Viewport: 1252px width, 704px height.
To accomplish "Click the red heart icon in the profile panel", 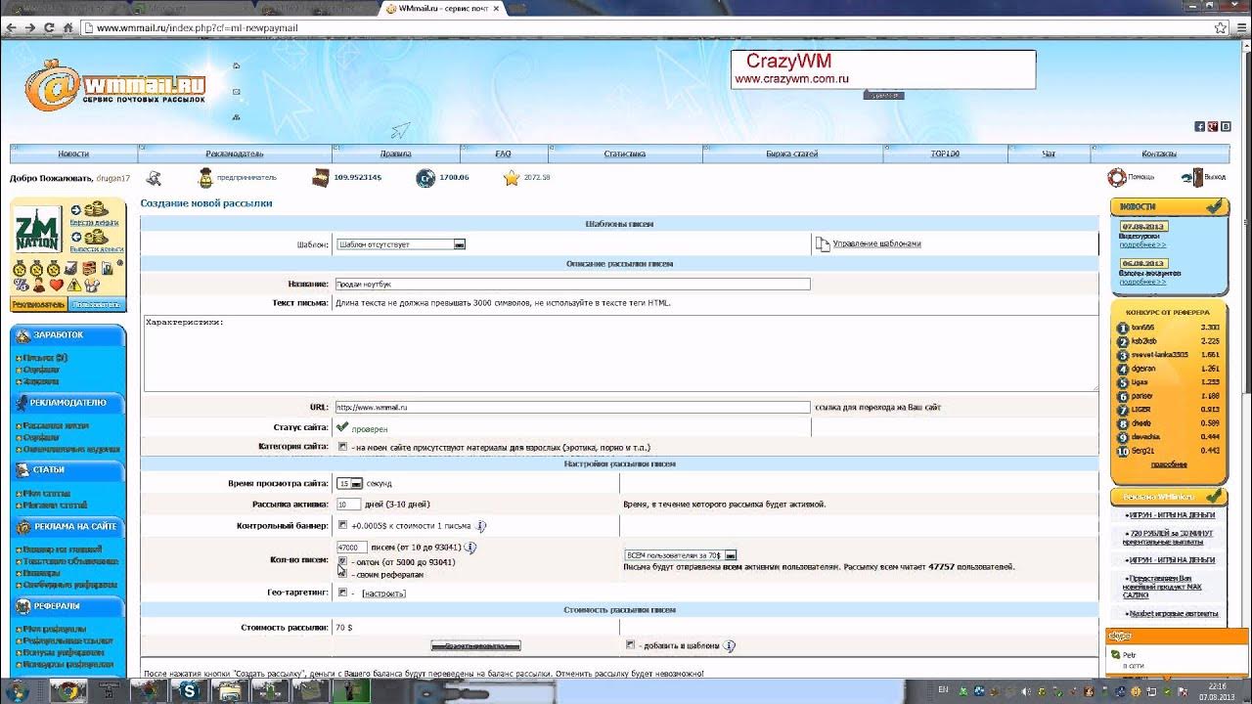I will [56, 286].
